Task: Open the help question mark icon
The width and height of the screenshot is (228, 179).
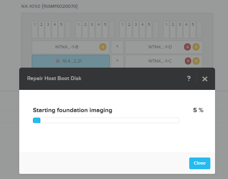Action: point(188,79)
